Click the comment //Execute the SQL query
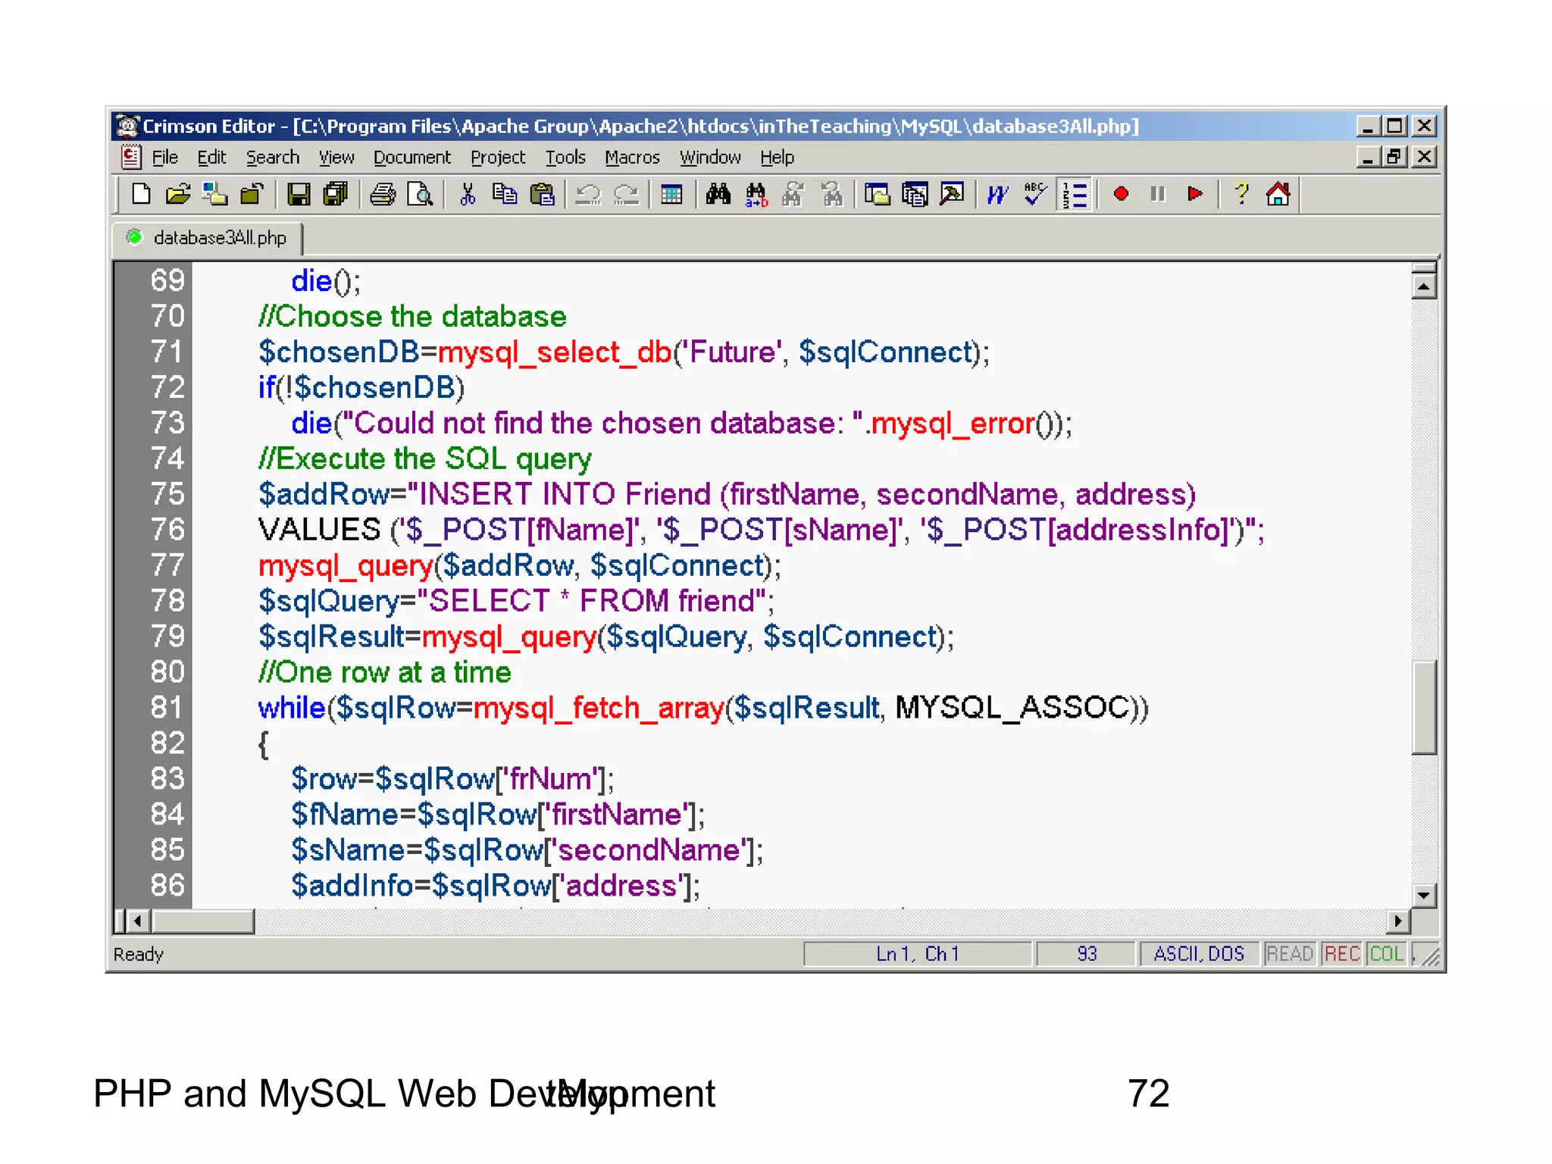 tap(424, 459)
